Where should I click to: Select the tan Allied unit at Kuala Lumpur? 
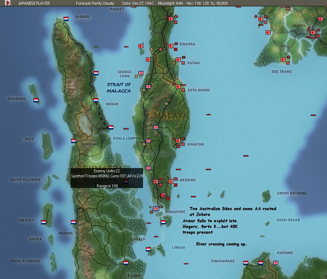coord(144,144)
